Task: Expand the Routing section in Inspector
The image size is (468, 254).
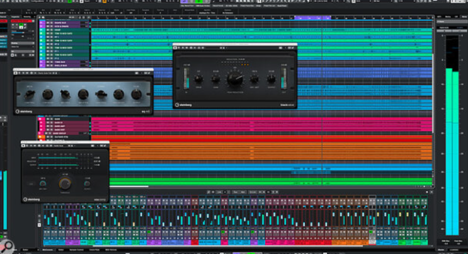Action: [23, 43]
